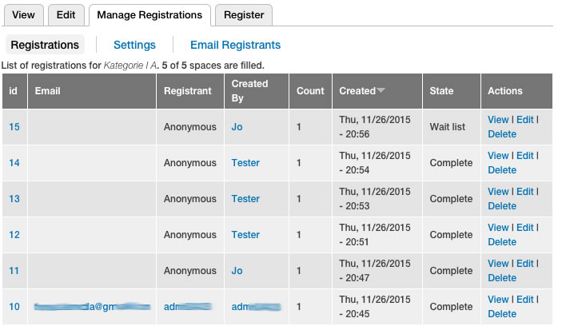Open Jo user profile in row 11

[237, 271]
